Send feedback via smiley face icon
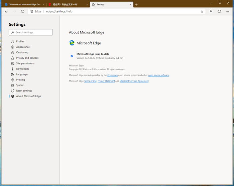 [x=219, y=11]
